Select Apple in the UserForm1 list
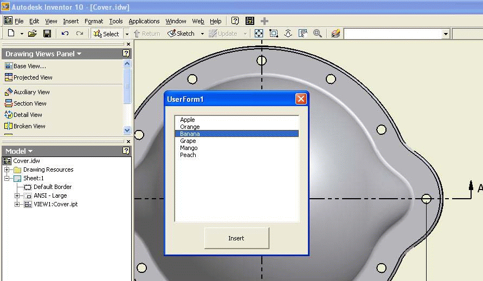This screenshot has height=281, width=483. pyautogui.click(x=236, y=120)
